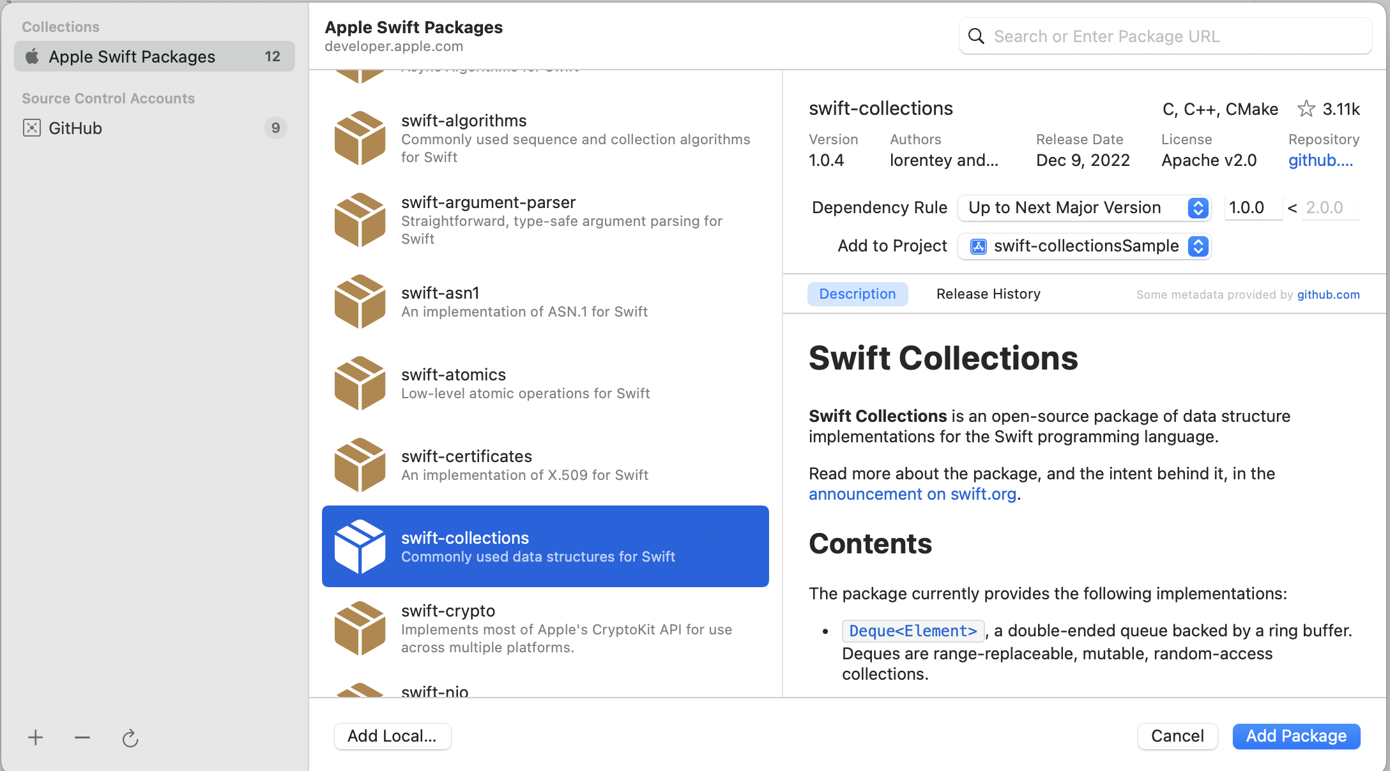Click the swift-argument-parser package box icon
1390x771 pixels.
360,220
